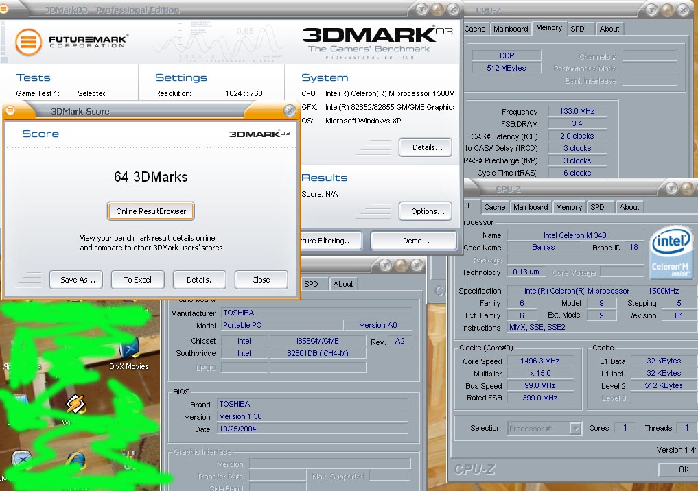
Task: Click memory frequency 133.0 MHz value
Action: tap(577, 111)
